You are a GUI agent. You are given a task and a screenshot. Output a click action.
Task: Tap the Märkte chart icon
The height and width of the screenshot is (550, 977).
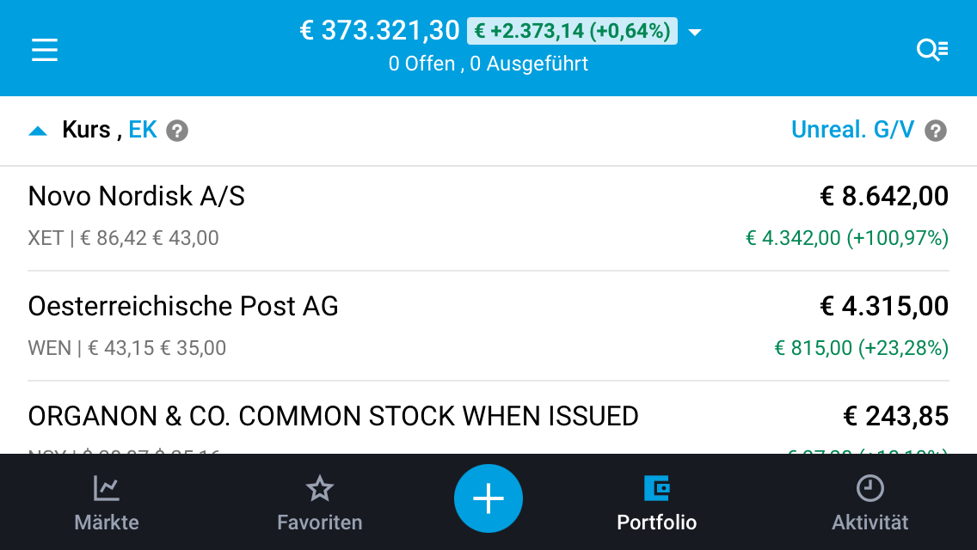click(x=107, y=489)
